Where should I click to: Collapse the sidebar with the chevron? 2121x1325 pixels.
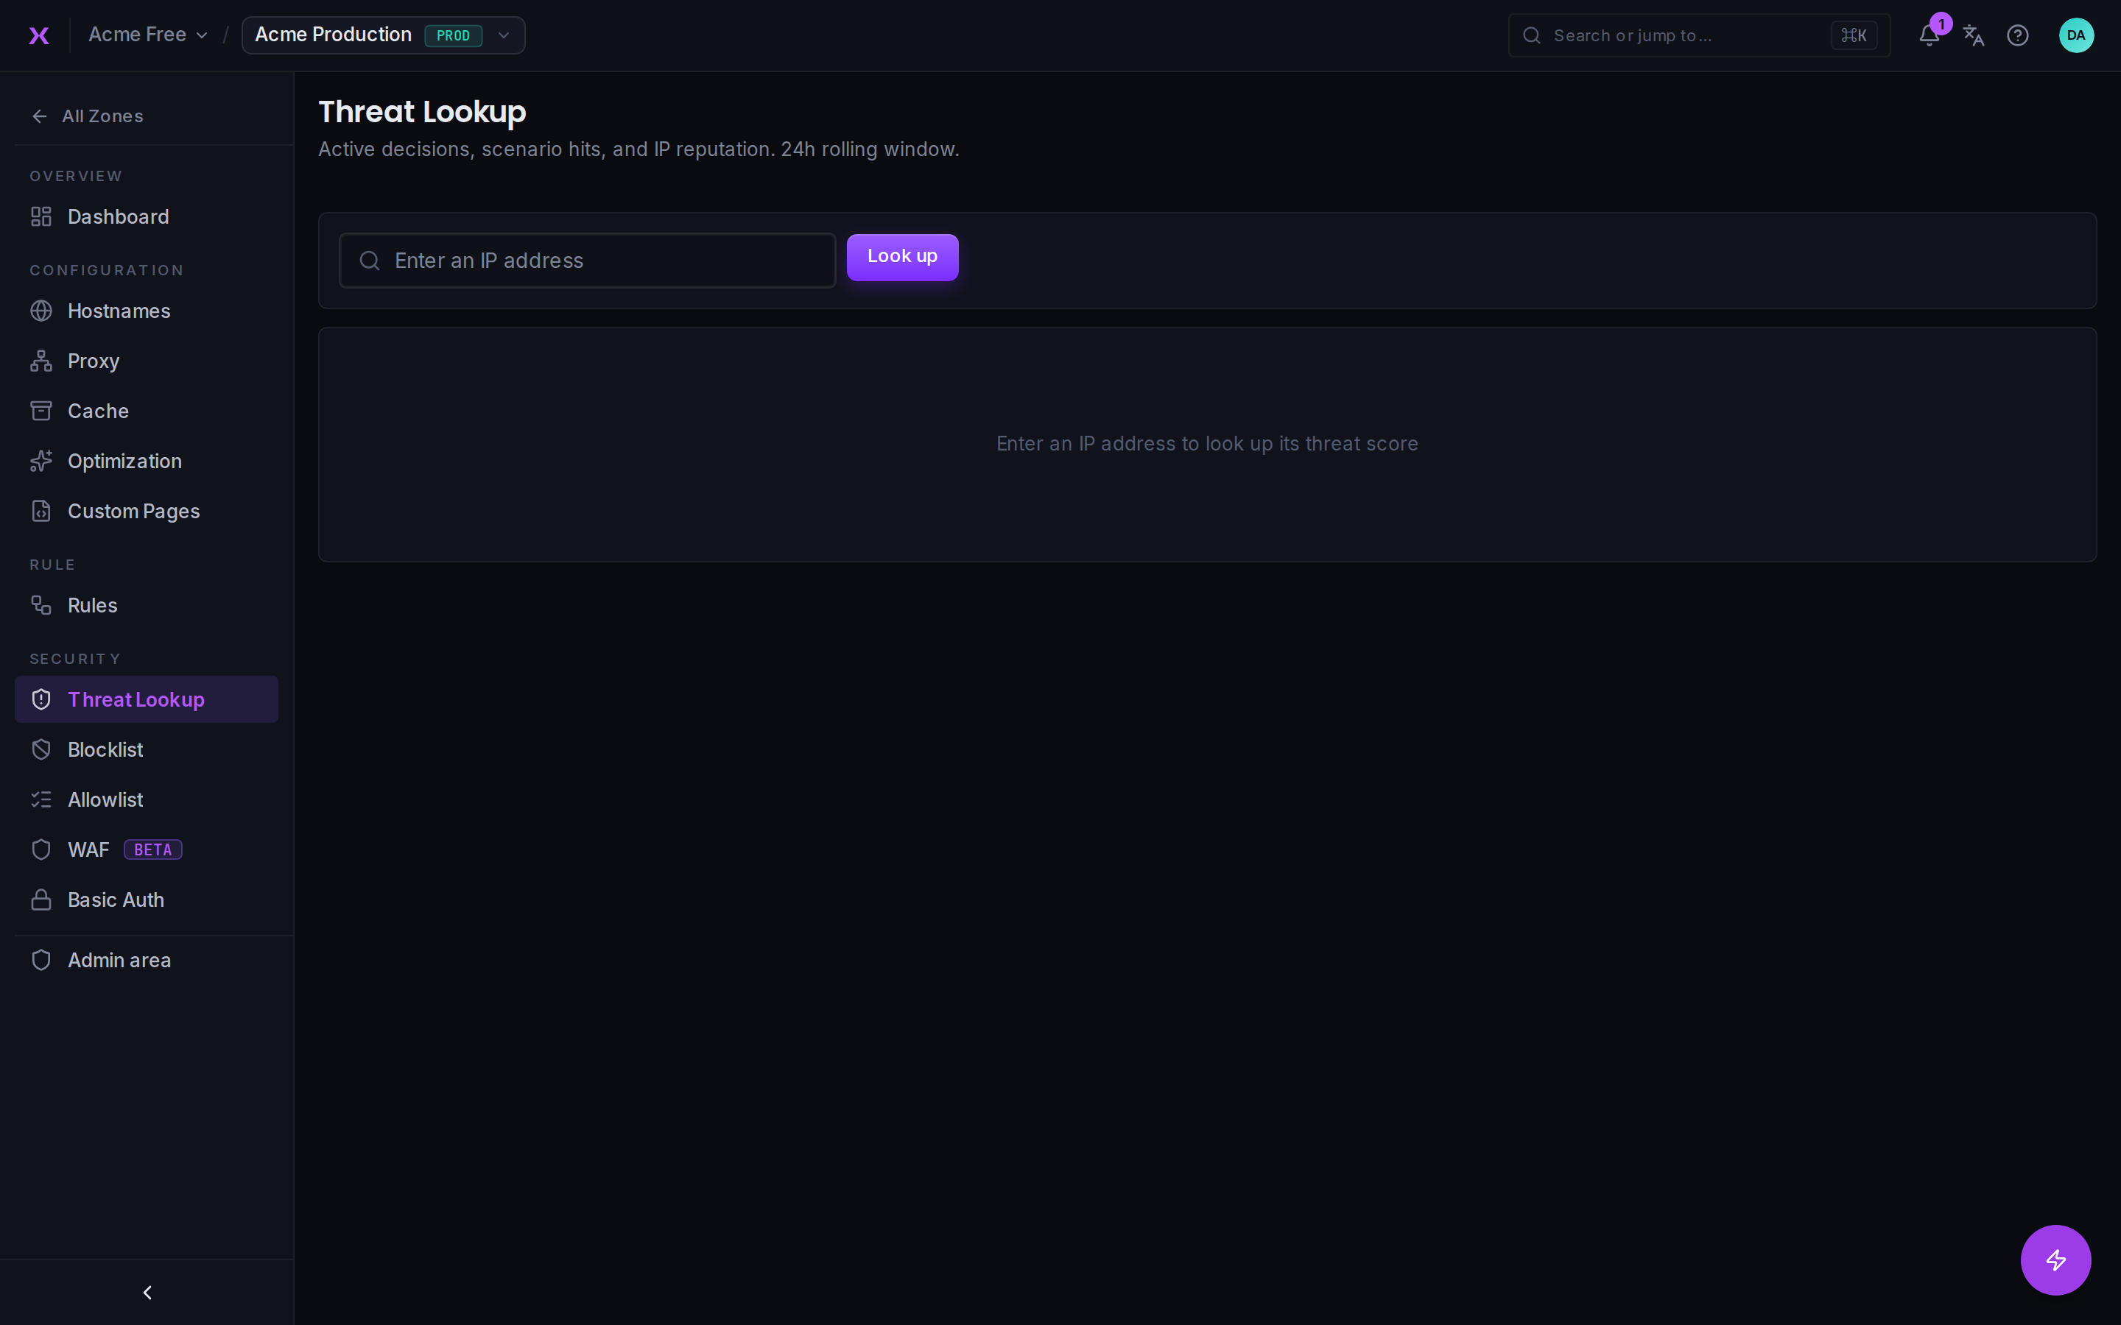[x=147, y=1293]
